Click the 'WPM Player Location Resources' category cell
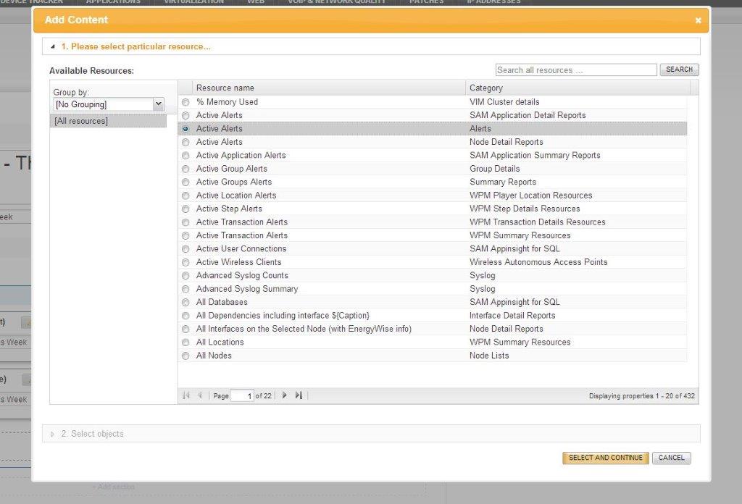This screenshot has width=742, height=504. [x=531, y=196]
